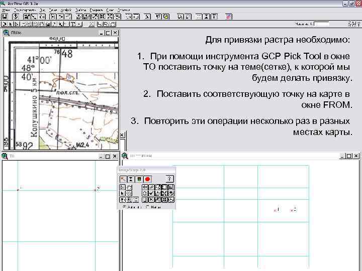The height and width of the screenshot is (271, 362).
Task: Click the '48' grid number on raster map
Action: click(x=67, y=54)
